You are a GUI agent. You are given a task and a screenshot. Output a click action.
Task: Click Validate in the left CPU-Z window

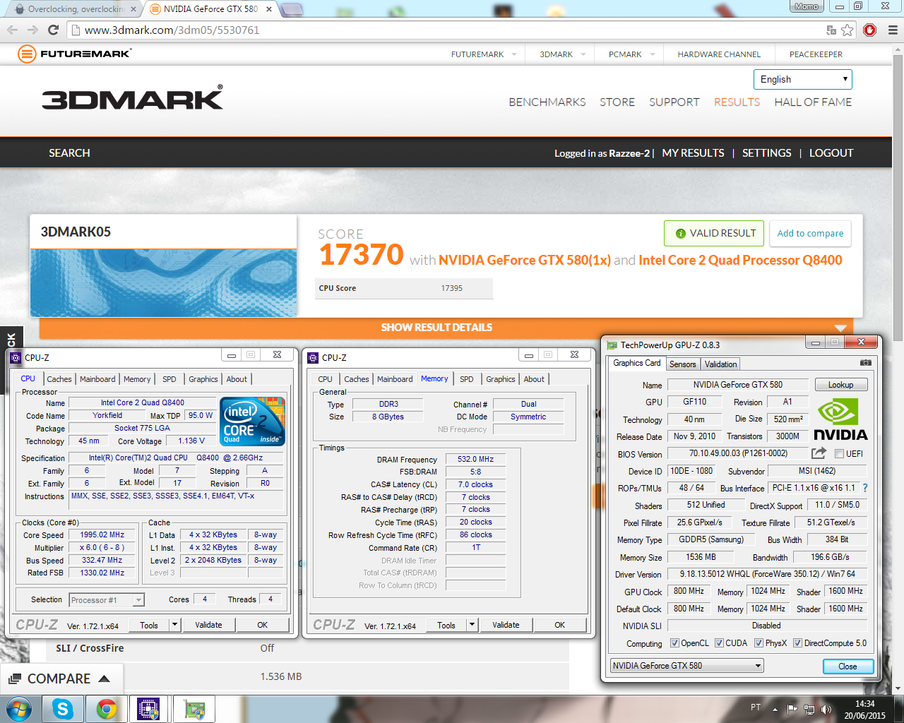tap(208, 625)
